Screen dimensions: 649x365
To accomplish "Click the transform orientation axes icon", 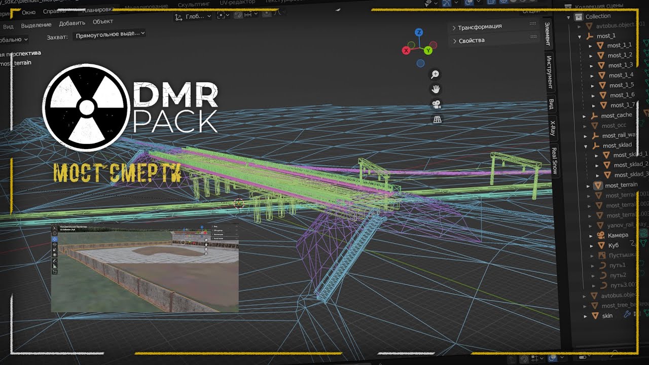I will [178, 17].
